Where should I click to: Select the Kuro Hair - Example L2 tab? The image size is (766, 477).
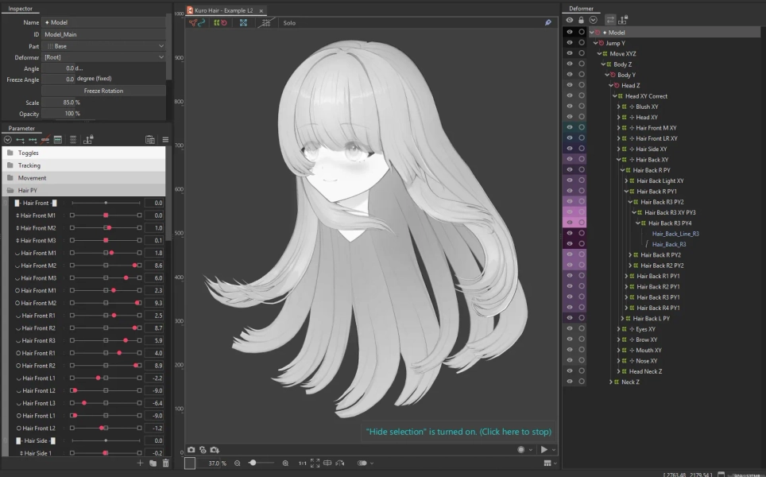[x=225, y=11]
